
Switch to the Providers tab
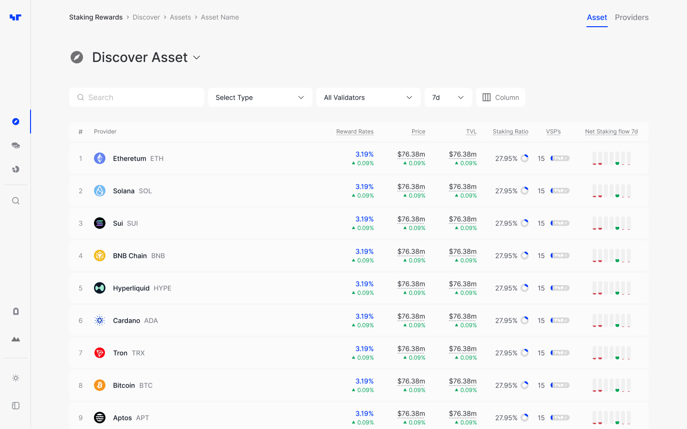pyautogui.click(x=632, y=17)
